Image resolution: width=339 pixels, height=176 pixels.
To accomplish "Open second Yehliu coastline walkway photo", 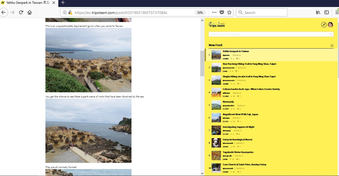I will [x=88, y=131].
